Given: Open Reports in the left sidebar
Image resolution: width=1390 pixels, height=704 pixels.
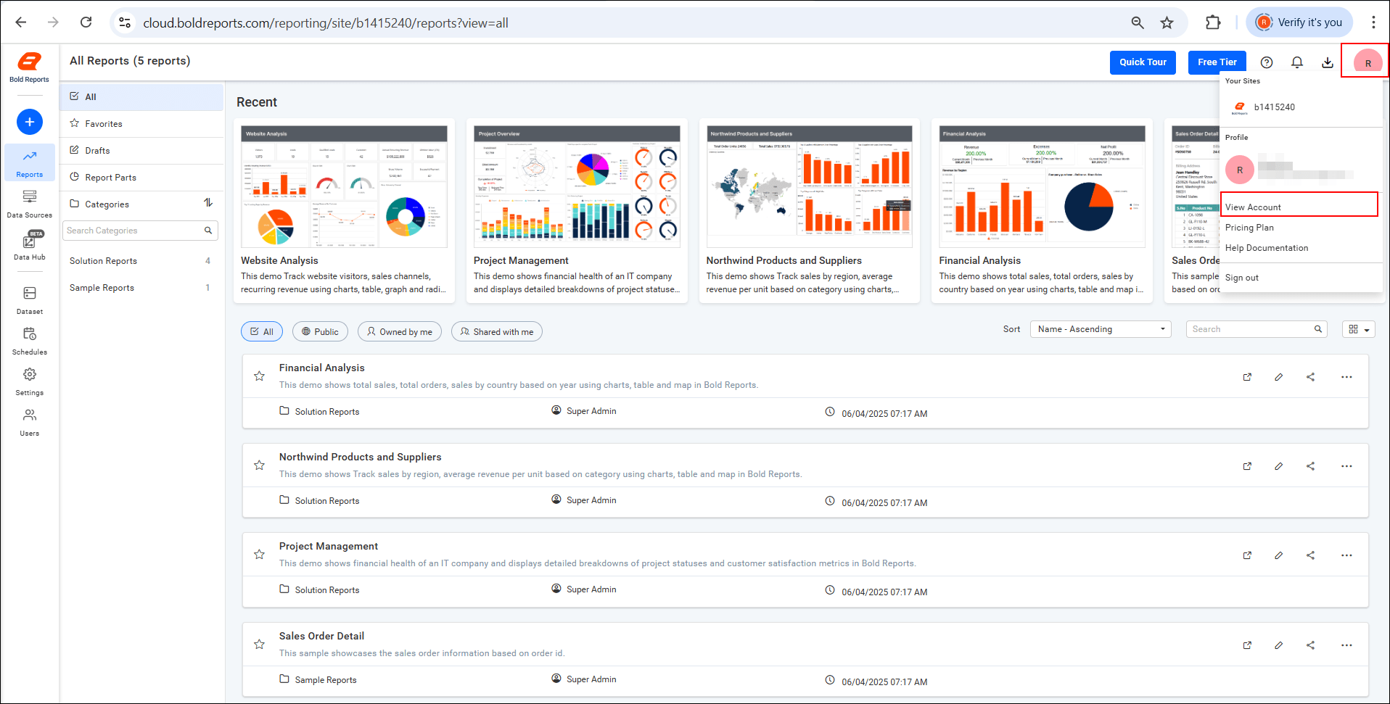Looking at the screenshot, I should click(30, 162).
